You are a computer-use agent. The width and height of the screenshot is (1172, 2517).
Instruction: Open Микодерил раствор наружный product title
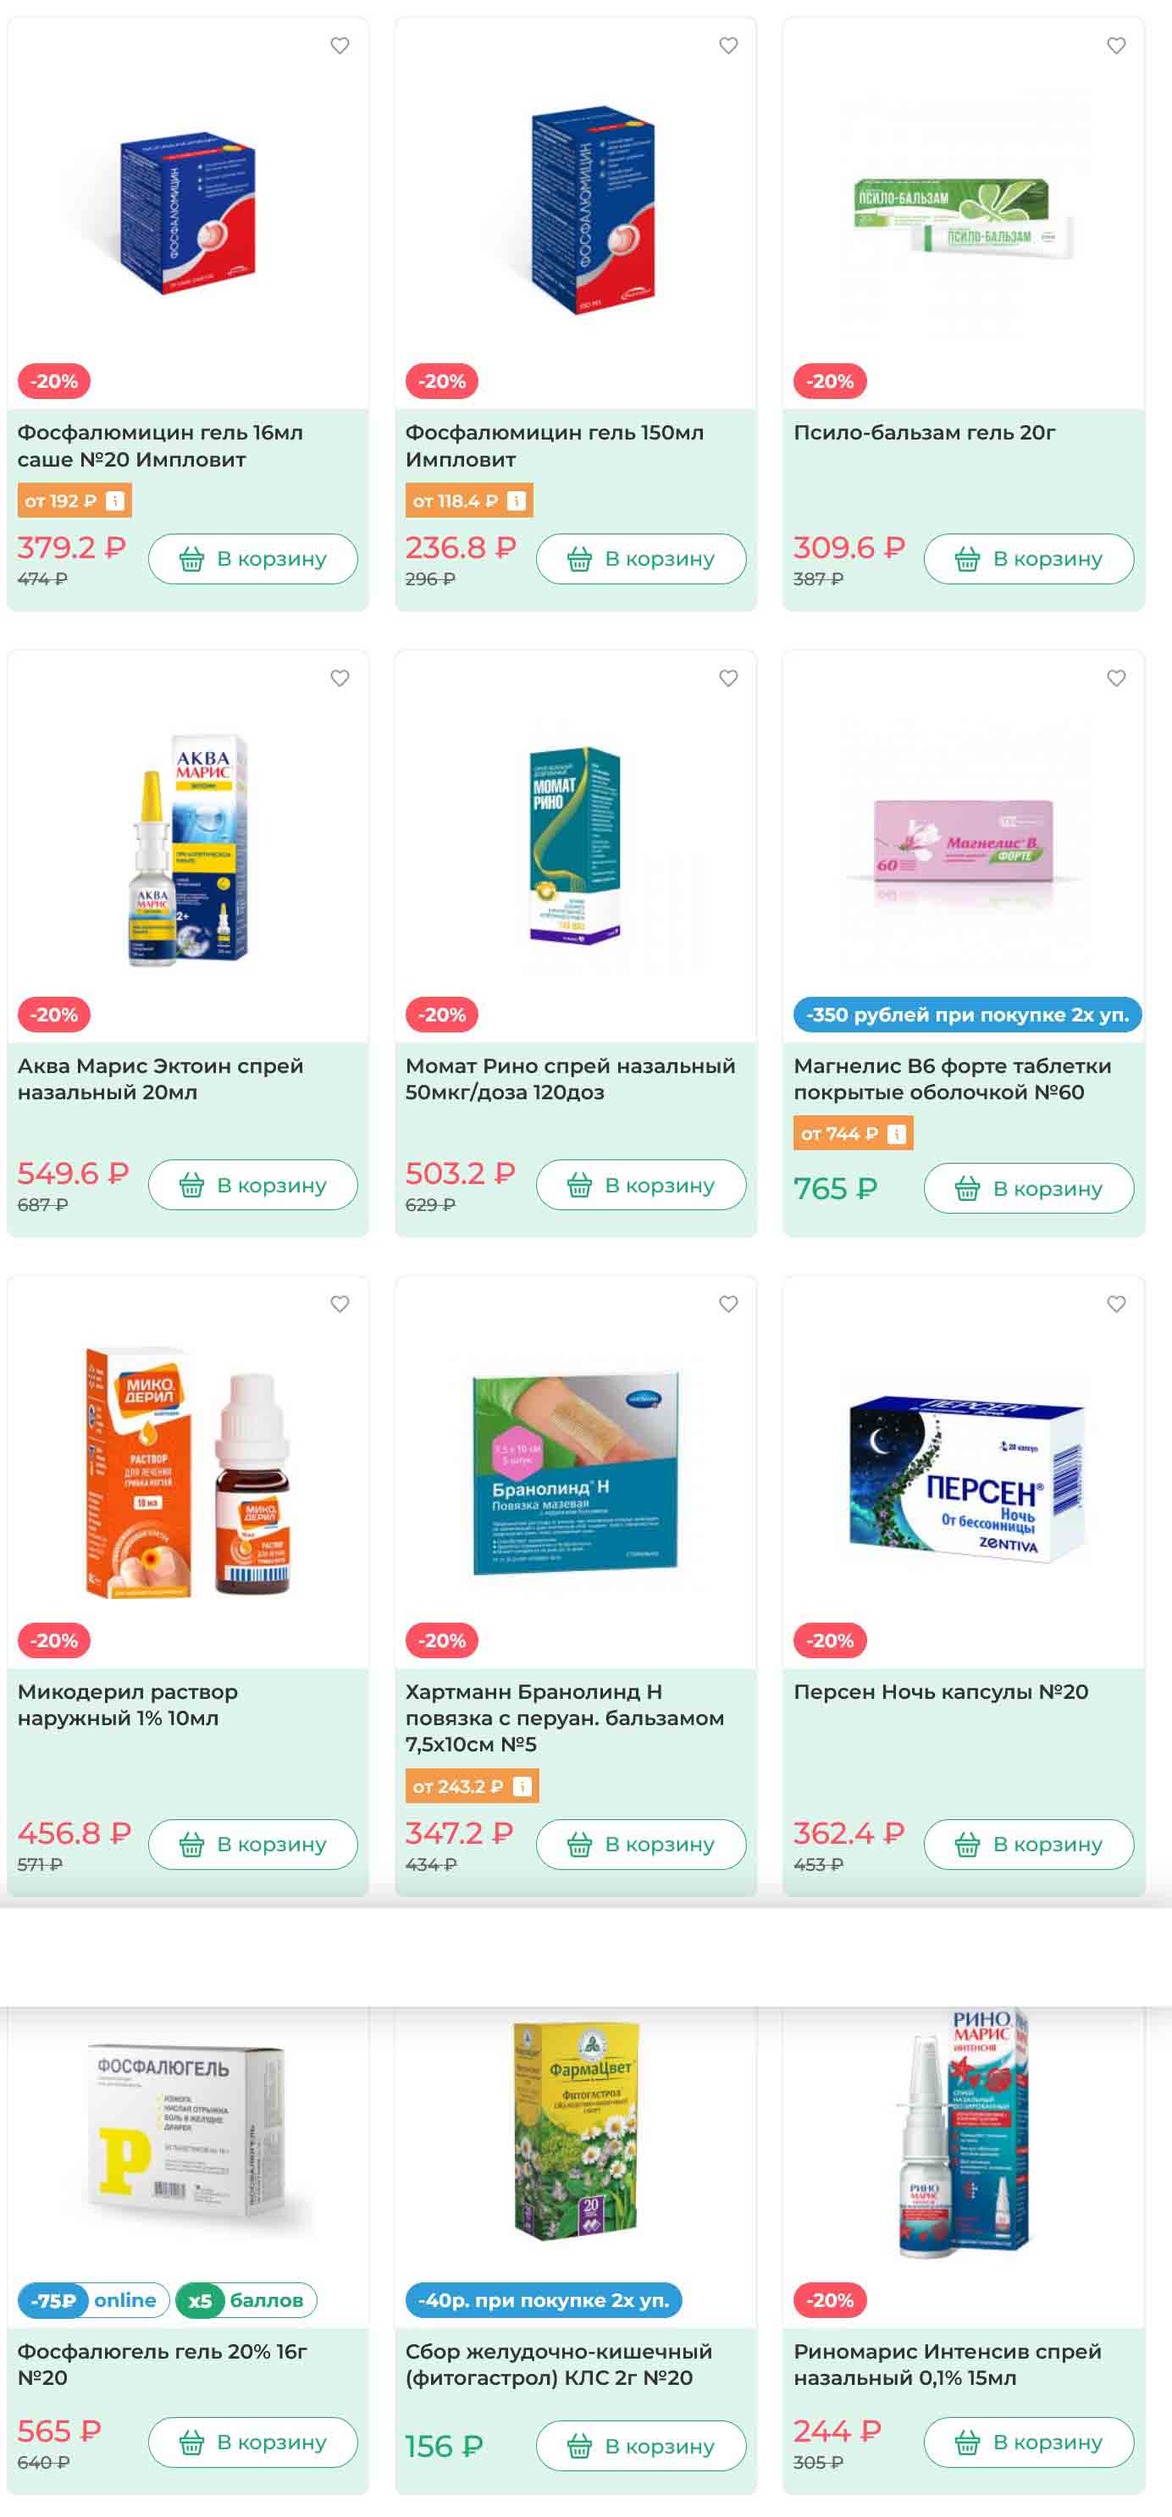[x=128, y=1704]
